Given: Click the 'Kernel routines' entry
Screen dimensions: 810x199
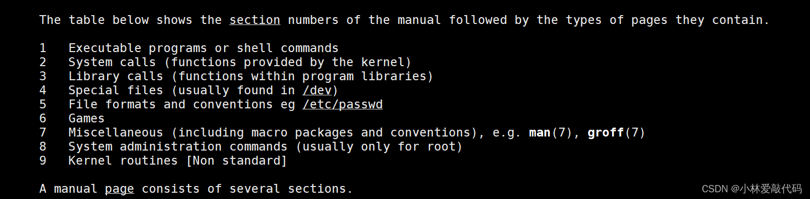Looking at the screenshot, I should tap(123, 161).
